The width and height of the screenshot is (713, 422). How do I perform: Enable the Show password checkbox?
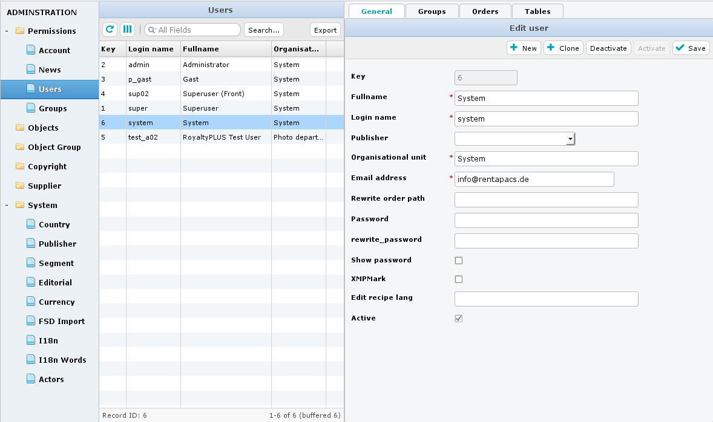coord(459,261)
